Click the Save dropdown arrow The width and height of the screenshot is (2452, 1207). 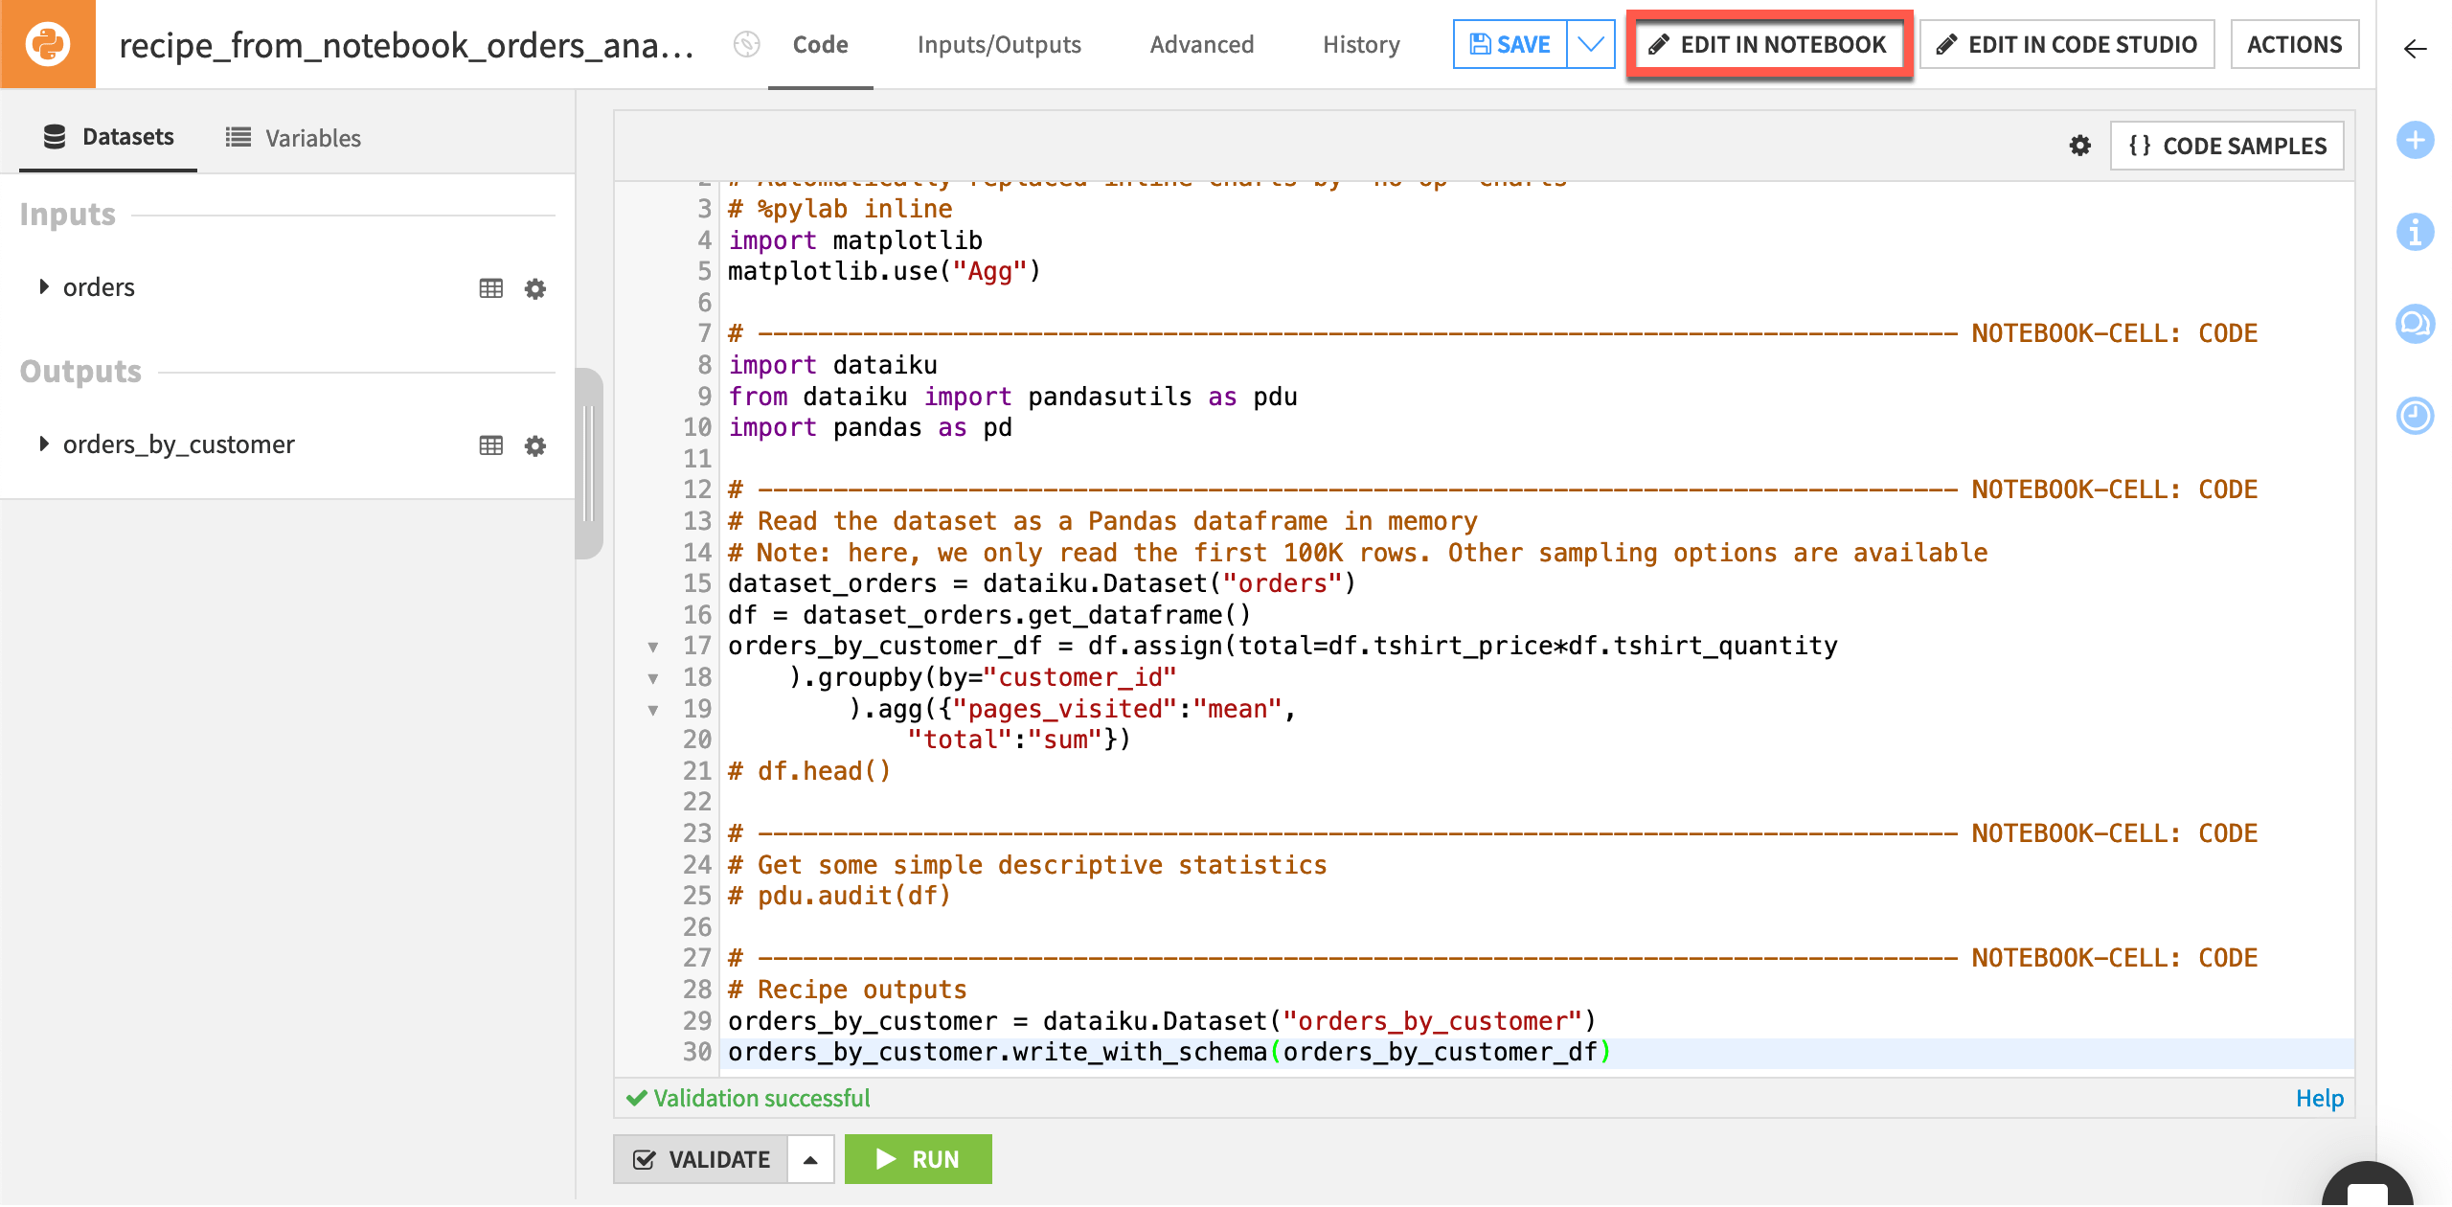pos(1594,44)
